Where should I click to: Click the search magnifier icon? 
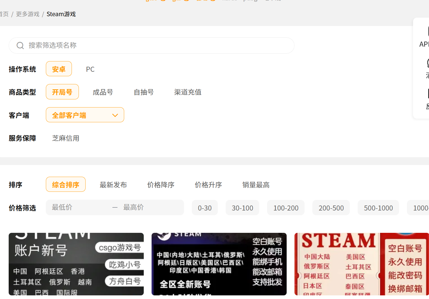click(x=20, y=46)
